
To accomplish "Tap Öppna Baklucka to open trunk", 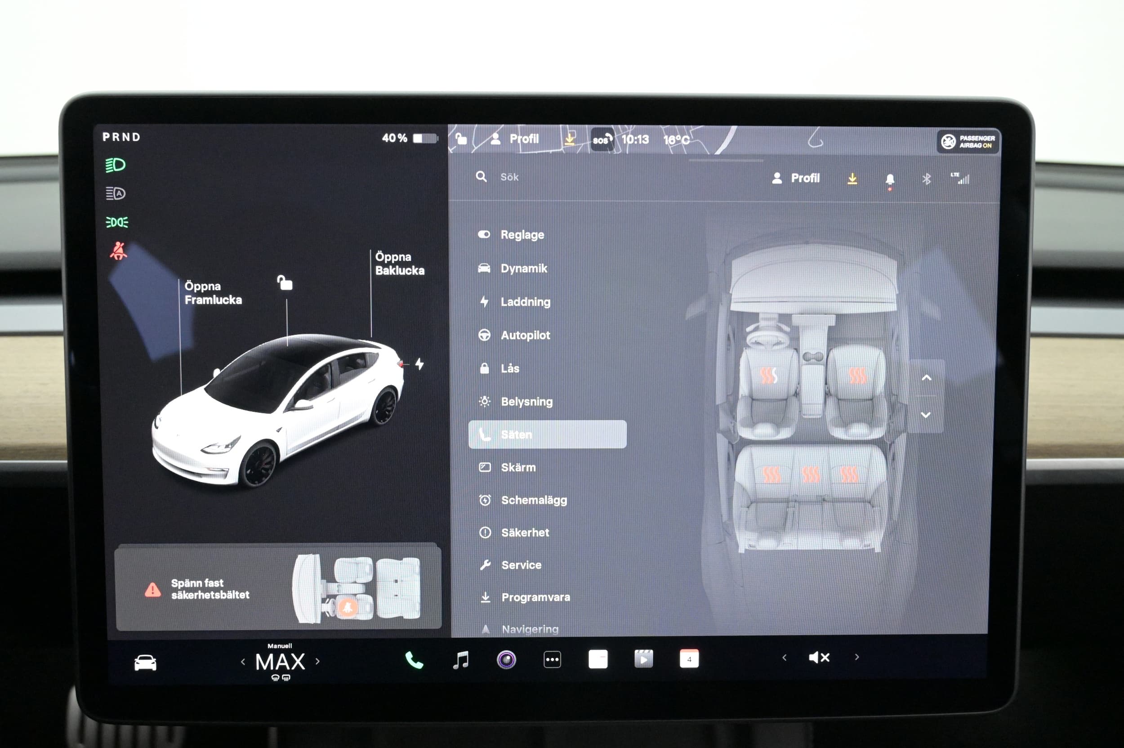I will click(x=399, y=263).
